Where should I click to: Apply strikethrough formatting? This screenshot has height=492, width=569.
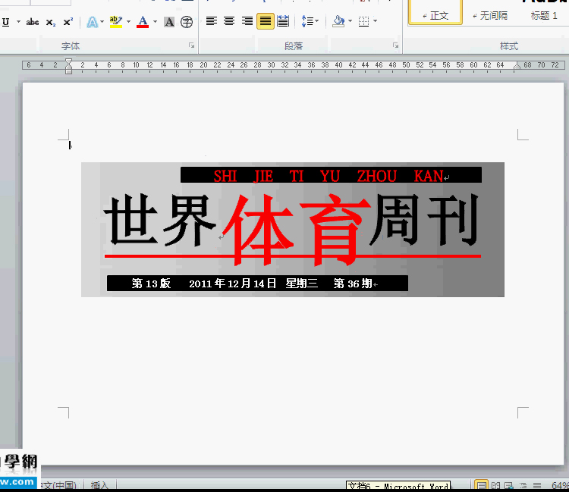[x=33, y=22]
